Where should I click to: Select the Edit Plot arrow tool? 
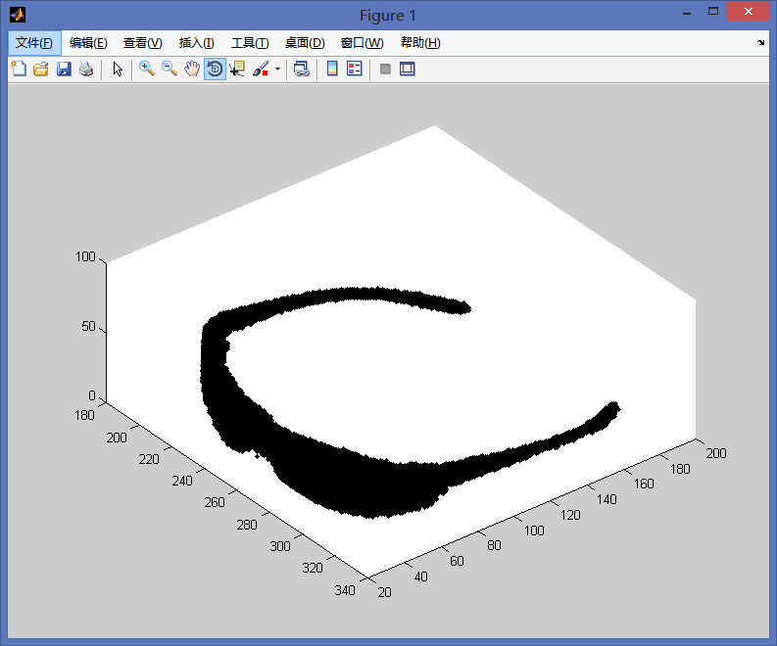(x=118, y=69)
